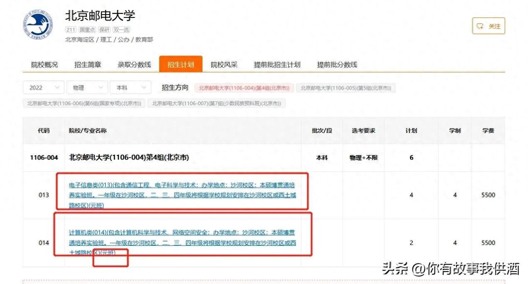Select the 招生计划 tab
The width and height of the screenshot is (528, 284).
tap(180, 64)
